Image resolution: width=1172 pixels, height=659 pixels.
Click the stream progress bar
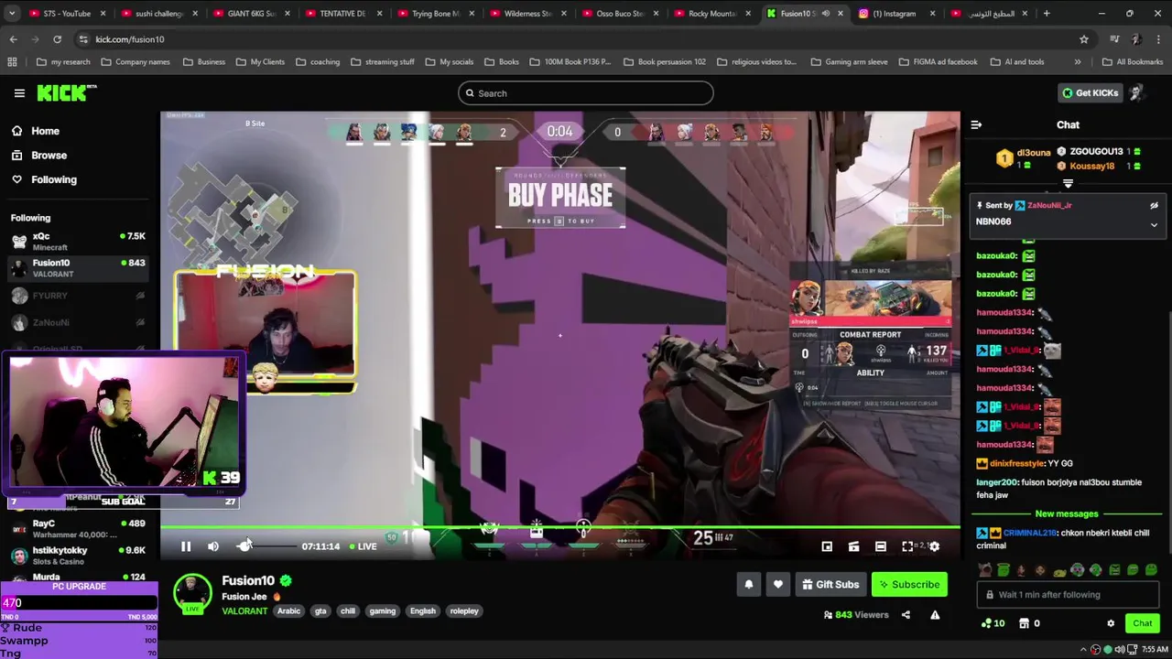tap(560, 526)
